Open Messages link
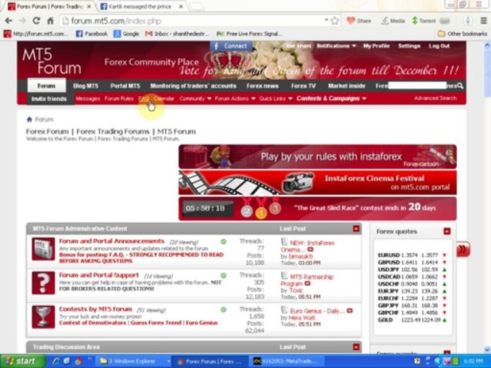This screenshot has height=368, width=491. [87, 99]
